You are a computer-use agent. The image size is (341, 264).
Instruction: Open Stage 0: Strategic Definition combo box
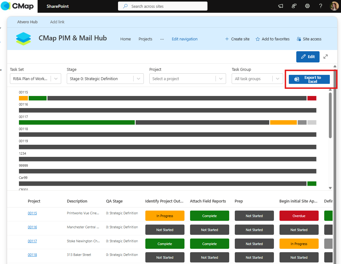click(x=105, y=79)
